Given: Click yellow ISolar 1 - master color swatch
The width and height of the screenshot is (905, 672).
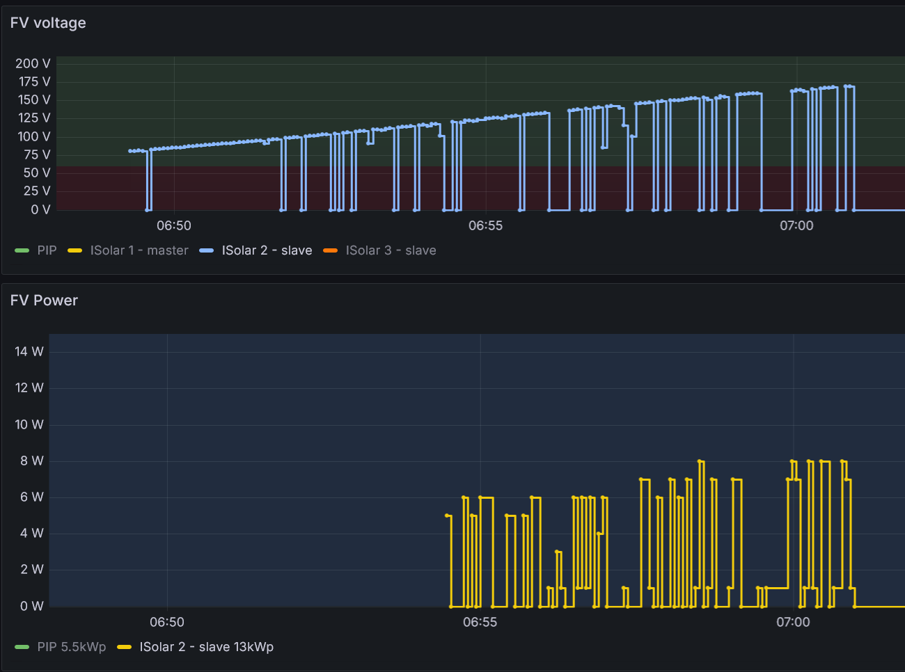Looking at the screenshot, I should point(74,250).
